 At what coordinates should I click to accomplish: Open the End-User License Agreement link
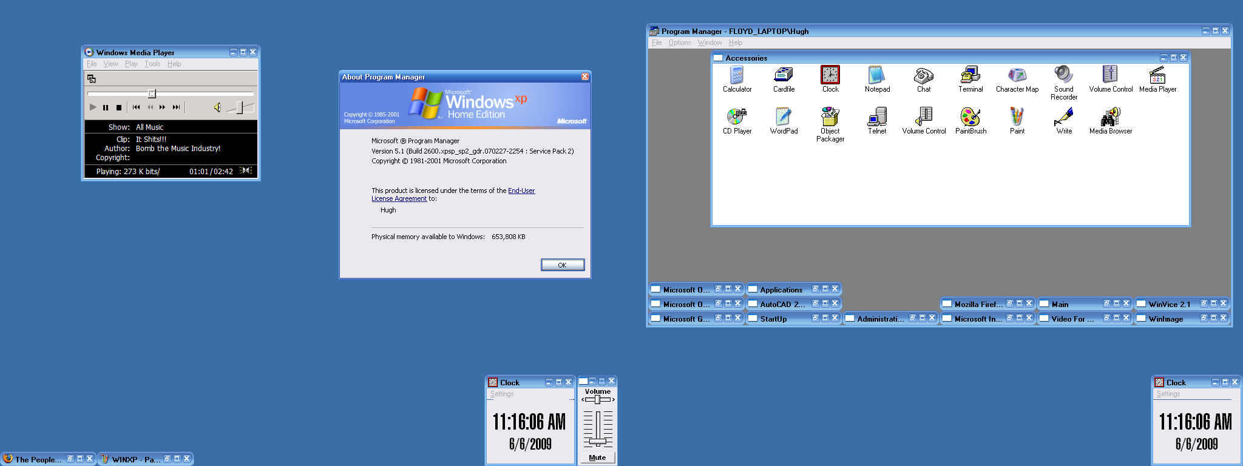point(521,191)
